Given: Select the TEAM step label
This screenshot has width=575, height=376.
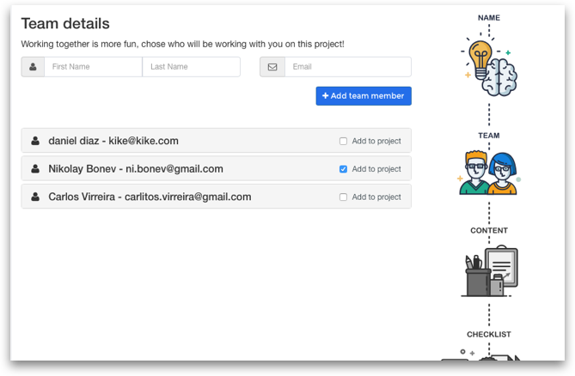Looking at the screenshot, I should (489, 136).
